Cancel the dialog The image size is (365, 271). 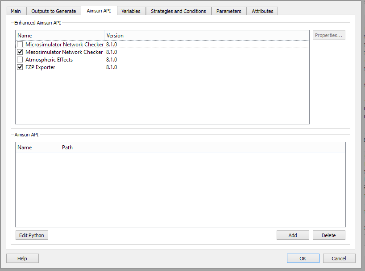point(339,258)
